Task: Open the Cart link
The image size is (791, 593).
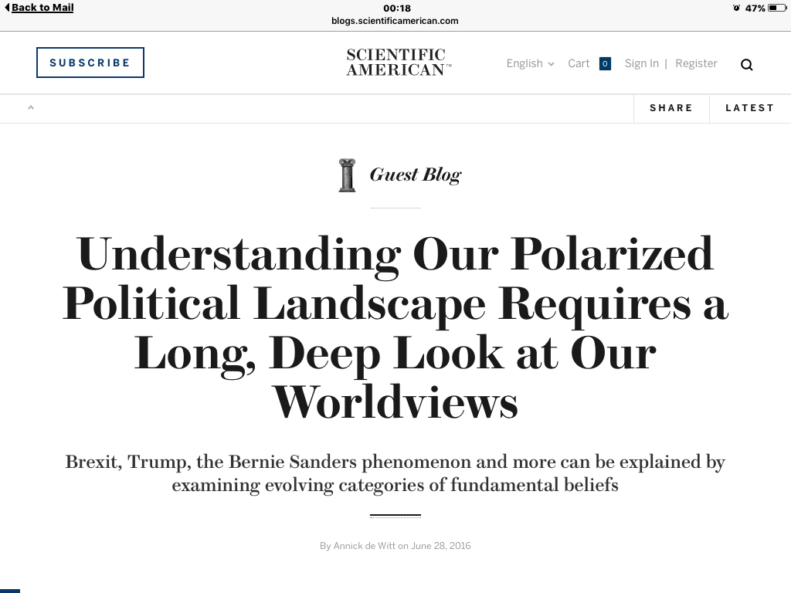Action: pos(579,63)
